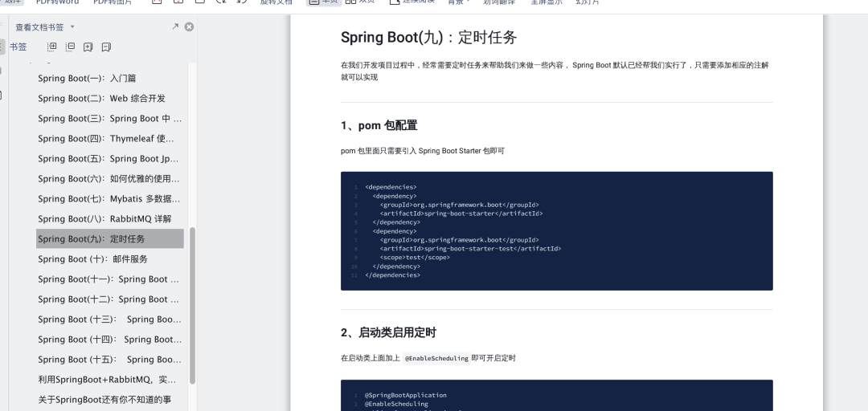
Task: Click page title Spring Boot(九):定时任务
Action: coord(428,38)
